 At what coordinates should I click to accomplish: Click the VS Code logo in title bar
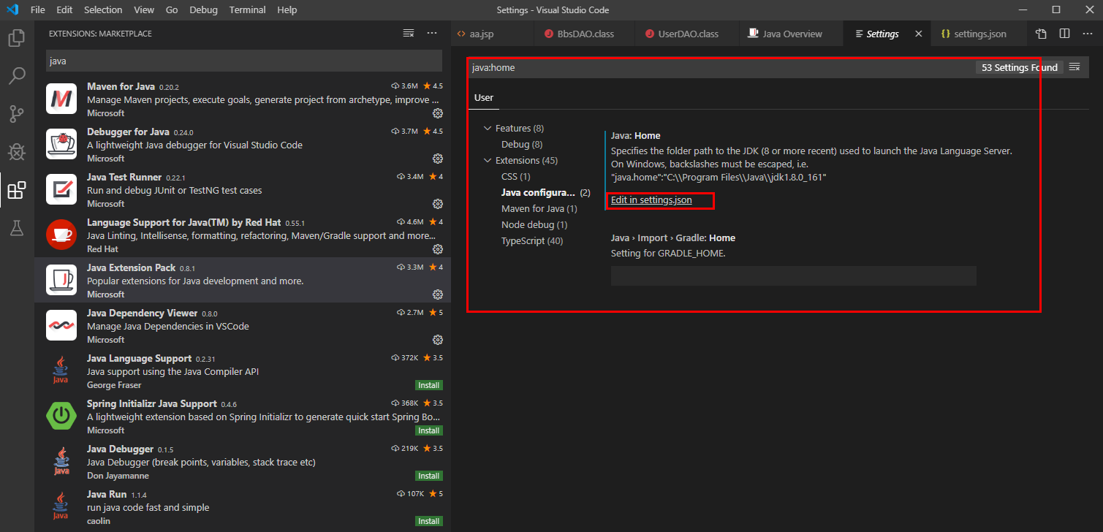12,9
